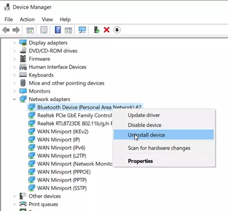Choose Scan for hardware changes in context menu
228x211 pixels.
point(164,148)
